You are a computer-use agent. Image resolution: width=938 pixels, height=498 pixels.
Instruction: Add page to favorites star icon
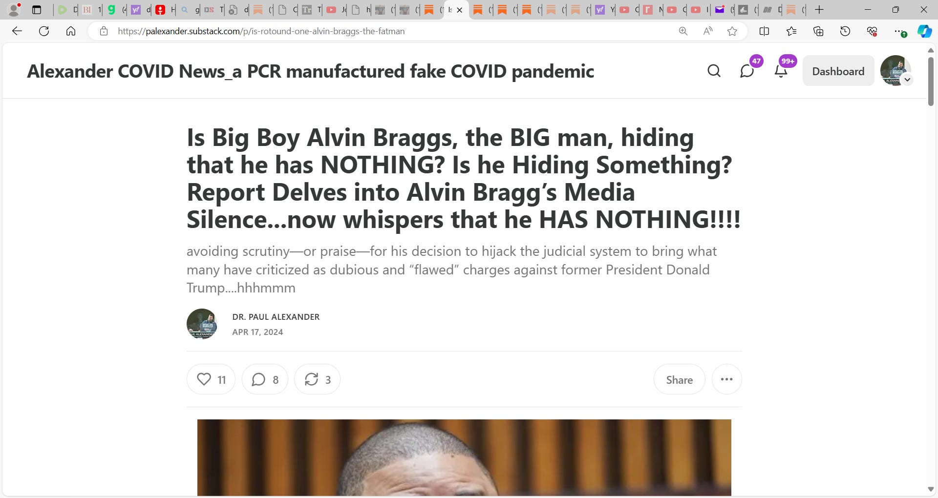click(x=732, y=31)
